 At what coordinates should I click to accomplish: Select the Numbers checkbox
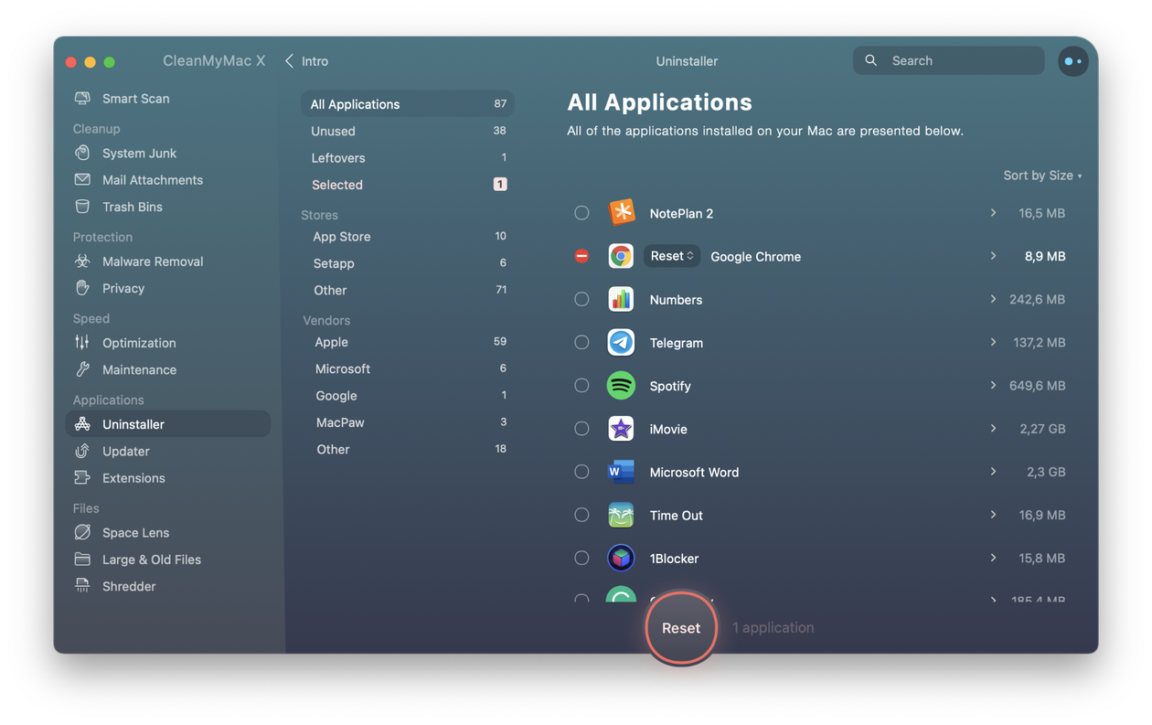(x=581, y=299)
